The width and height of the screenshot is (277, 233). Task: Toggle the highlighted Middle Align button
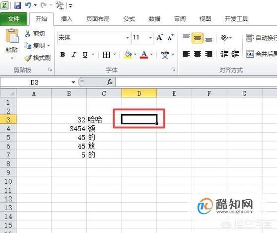click(x=198, y=38)
